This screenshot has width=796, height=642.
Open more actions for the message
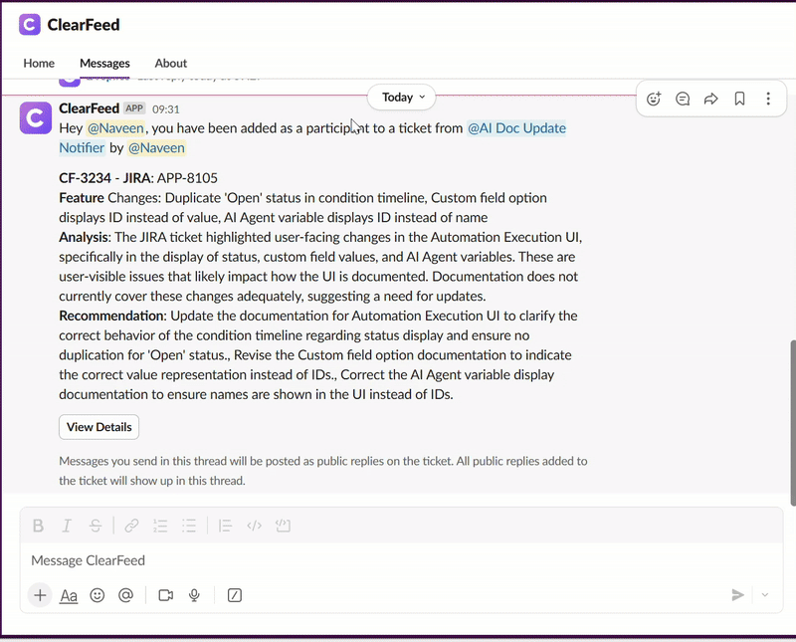click(768, 99)
